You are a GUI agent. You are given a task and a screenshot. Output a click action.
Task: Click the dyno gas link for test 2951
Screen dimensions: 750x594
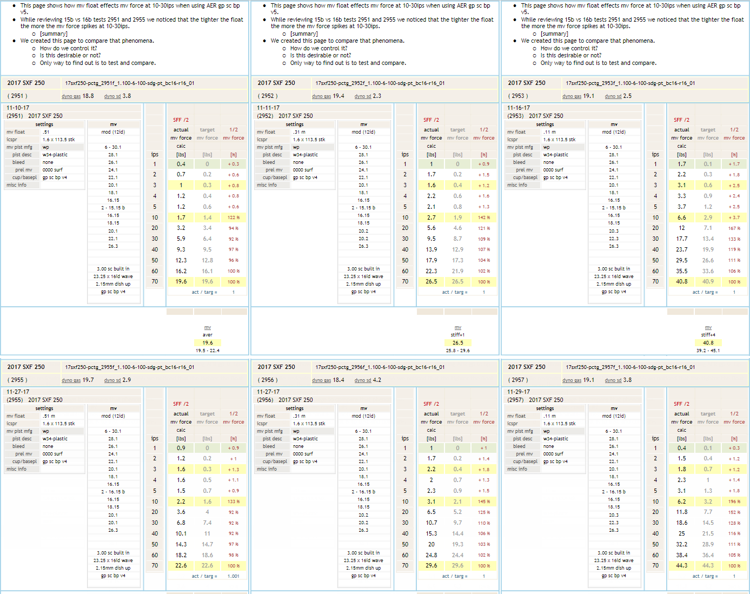click(71, 96)
